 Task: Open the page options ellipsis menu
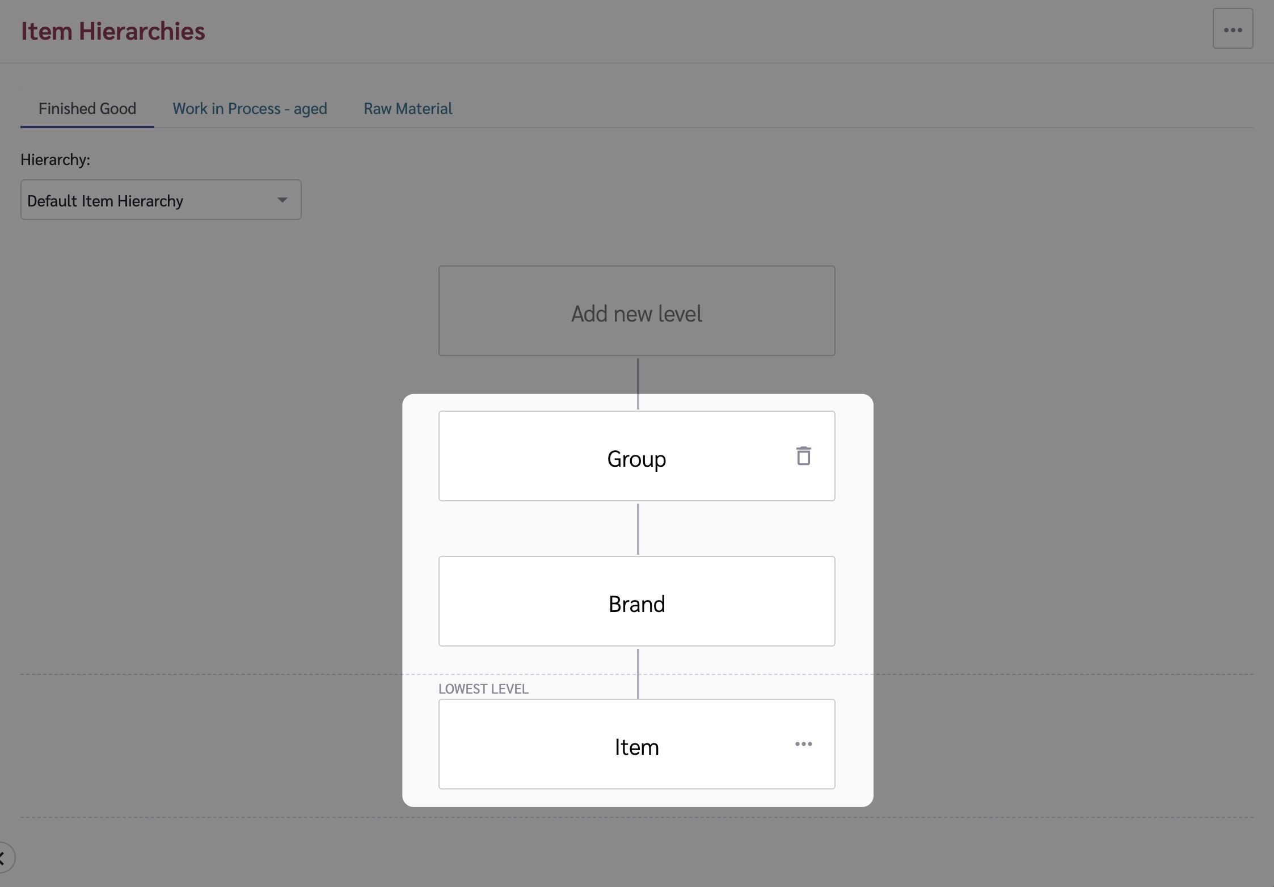click(x=1232, y=29)
